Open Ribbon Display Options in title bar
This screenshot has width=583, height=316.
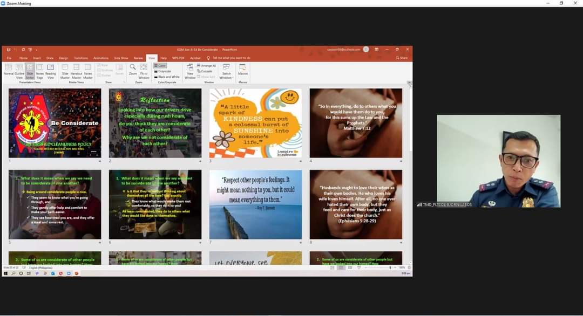(x=376, y=50)
